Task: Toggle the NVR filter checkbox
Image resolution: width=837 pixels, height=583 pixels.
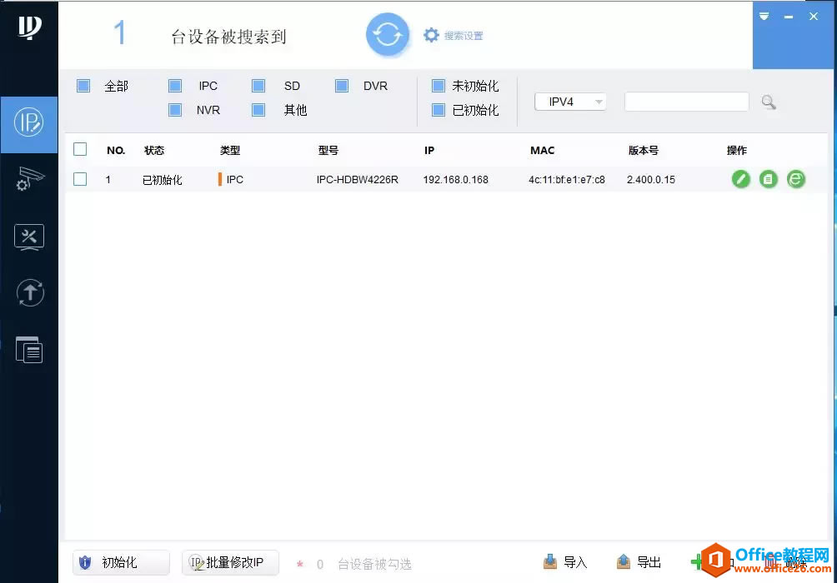Action: [x=175, y=110]
